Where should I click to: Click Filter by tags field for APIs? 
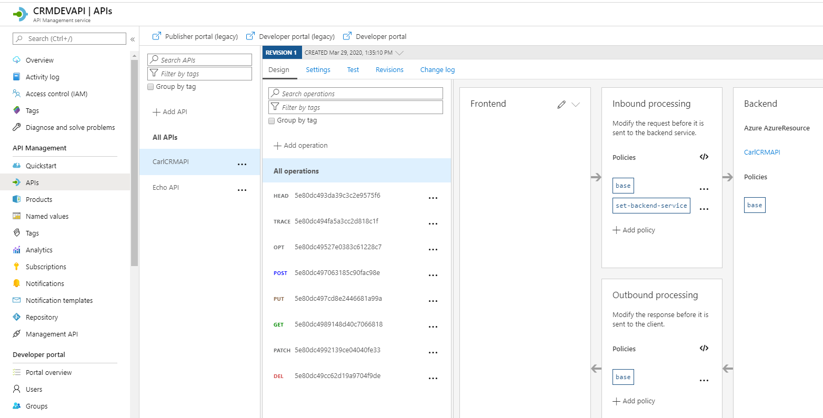pyautogui.click(x=199, y=74)
